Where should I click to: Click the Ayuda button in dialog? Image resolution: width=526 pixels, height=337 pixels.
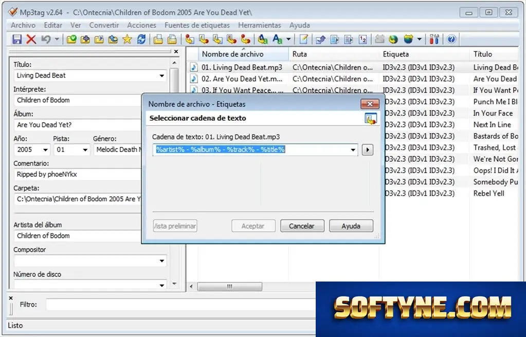coord(351,226)
